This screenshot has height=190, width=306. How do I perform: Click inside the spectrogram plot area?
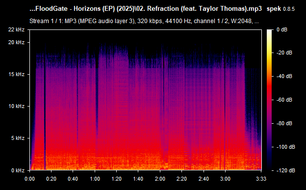(146, 100)
